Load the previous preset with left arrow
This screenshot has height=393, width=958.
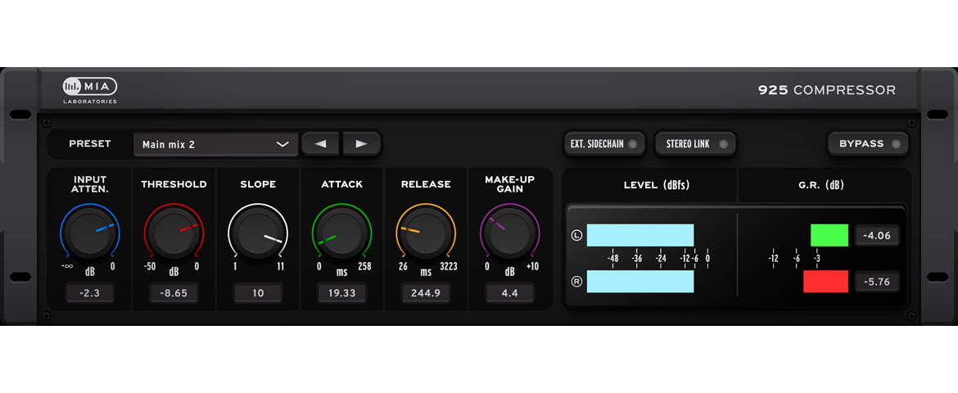(x=320, y=144)
